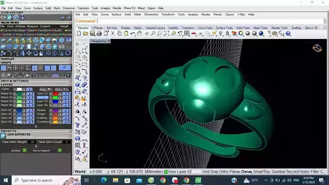Click the Cut scissors icon

click(x=113, y=34)
